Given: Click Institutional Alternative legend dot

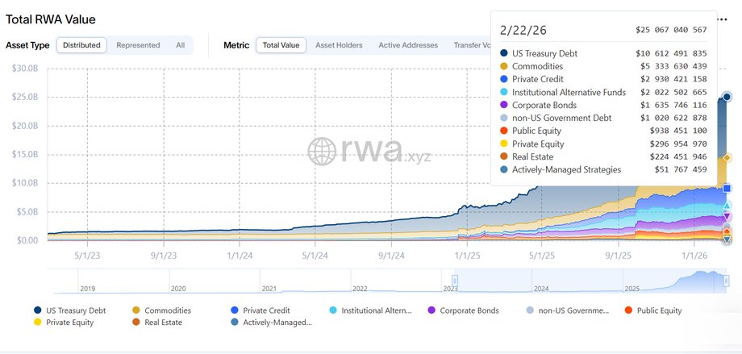Looking at the screenshot, I should pos(334,310).
